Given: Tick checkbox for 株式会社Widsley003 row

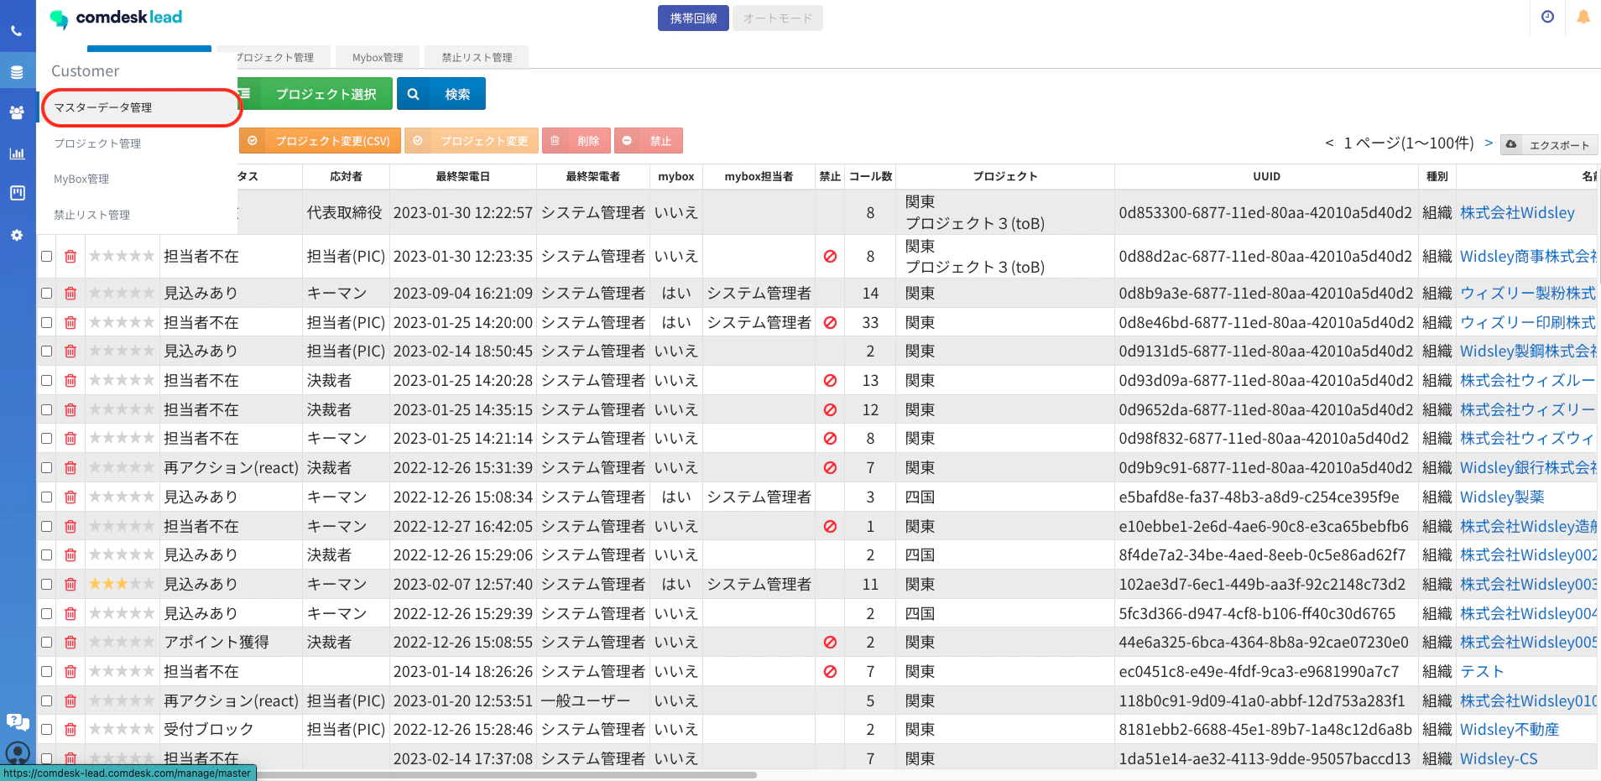Looking at the screenshot, I should click(47, 585).
